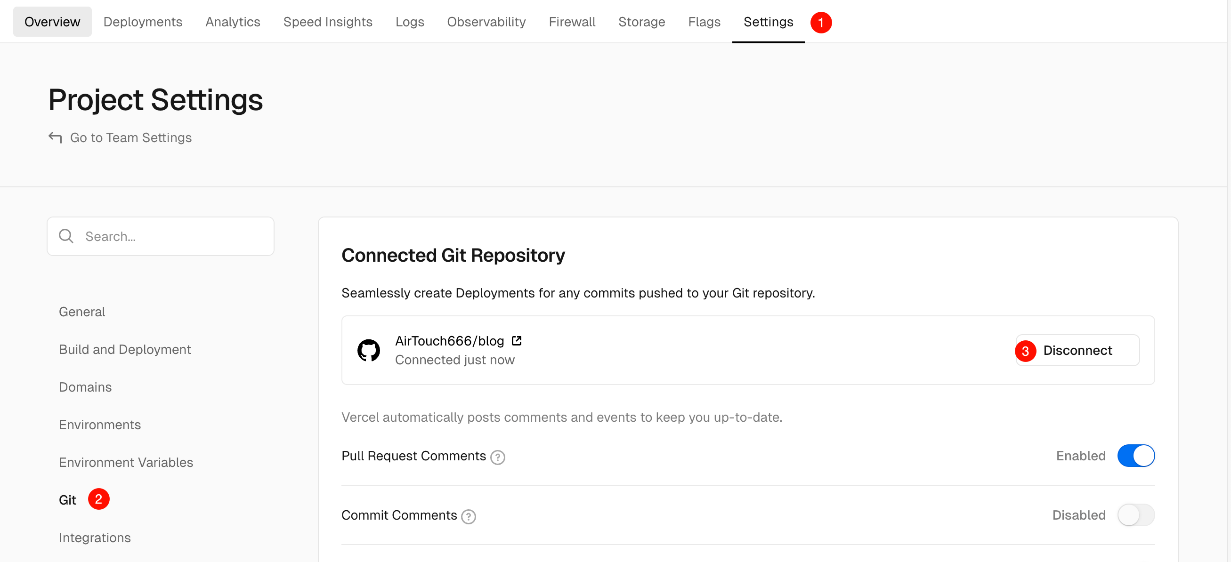Open Environments settings section
Viewport: 1231px width, 562px height.
pyautogui.click(x=100, y=425)
